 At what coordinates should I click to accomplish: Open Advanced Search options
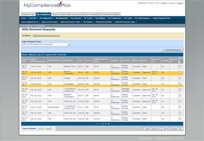coord(172,50)
